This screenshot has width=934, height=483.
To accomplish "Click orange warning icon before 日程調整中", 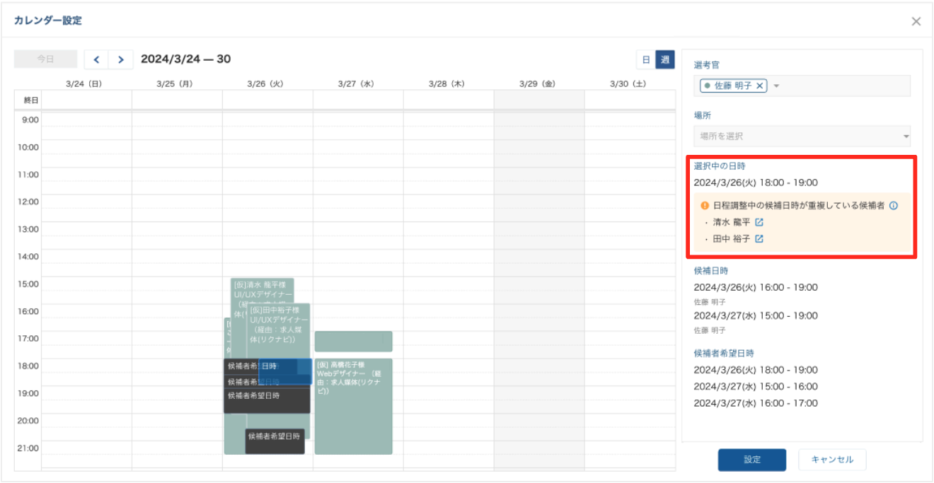I will pos(705,206).
